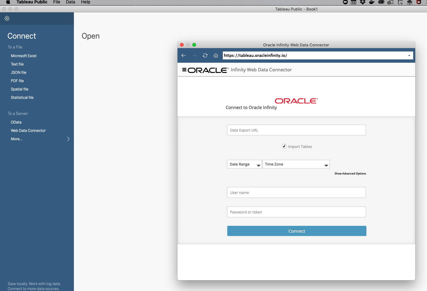Open the File menu
The width and height of the screenshot is (427, 291).
57,2
